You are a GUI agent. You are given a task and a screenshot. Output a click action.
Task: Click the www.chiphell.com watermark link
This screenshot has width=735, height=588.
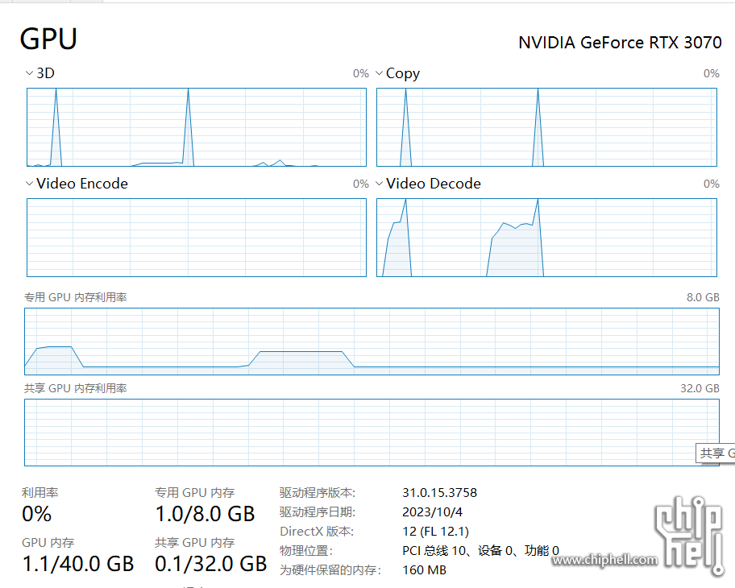pos(604,560)
